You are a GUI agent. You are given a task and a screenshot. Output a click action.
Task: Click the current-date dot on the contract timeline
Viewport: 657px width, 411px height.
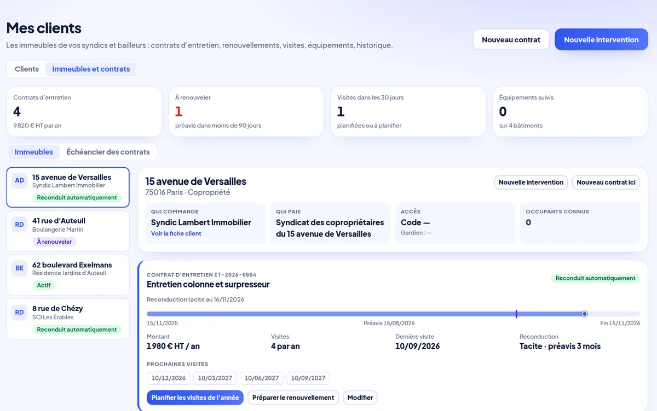[585, 314]
